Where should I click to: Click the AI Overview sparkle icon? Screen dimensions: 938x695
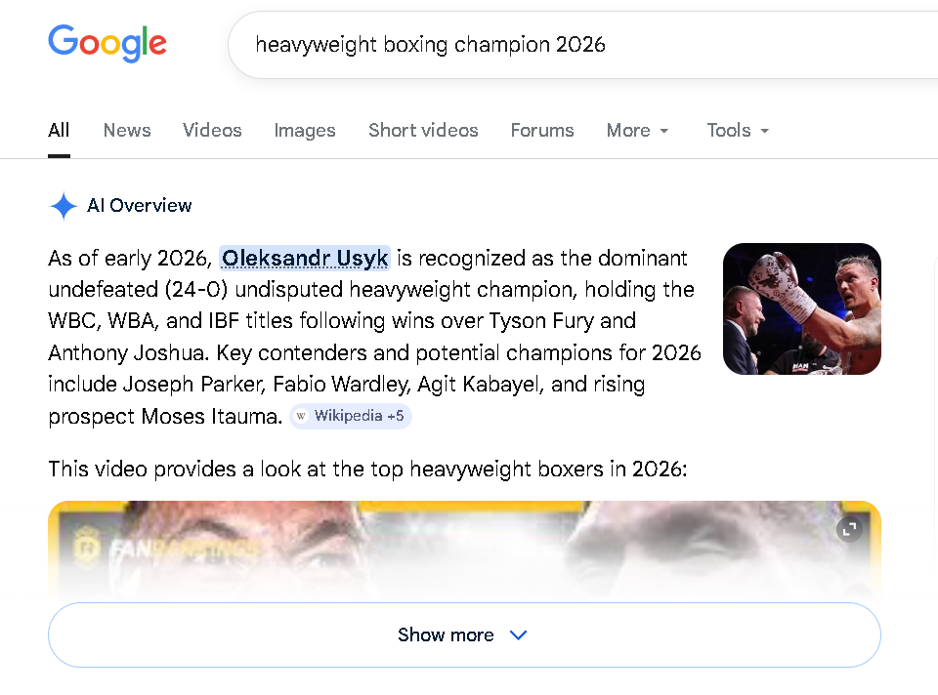(x=64, y=206)
